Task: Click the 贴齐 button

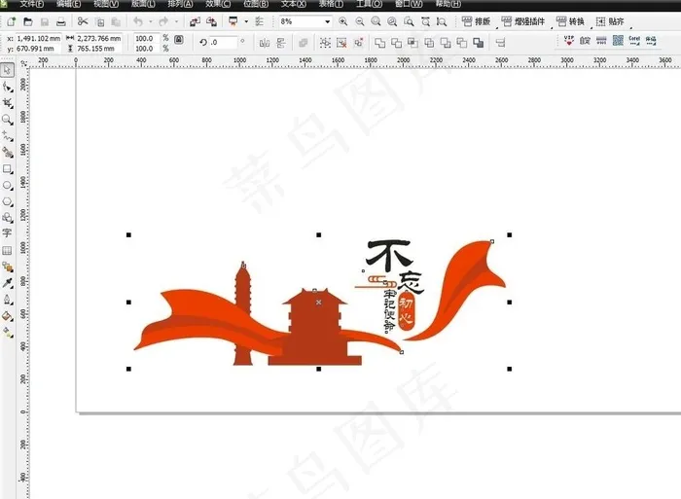Action: (610, 20)
